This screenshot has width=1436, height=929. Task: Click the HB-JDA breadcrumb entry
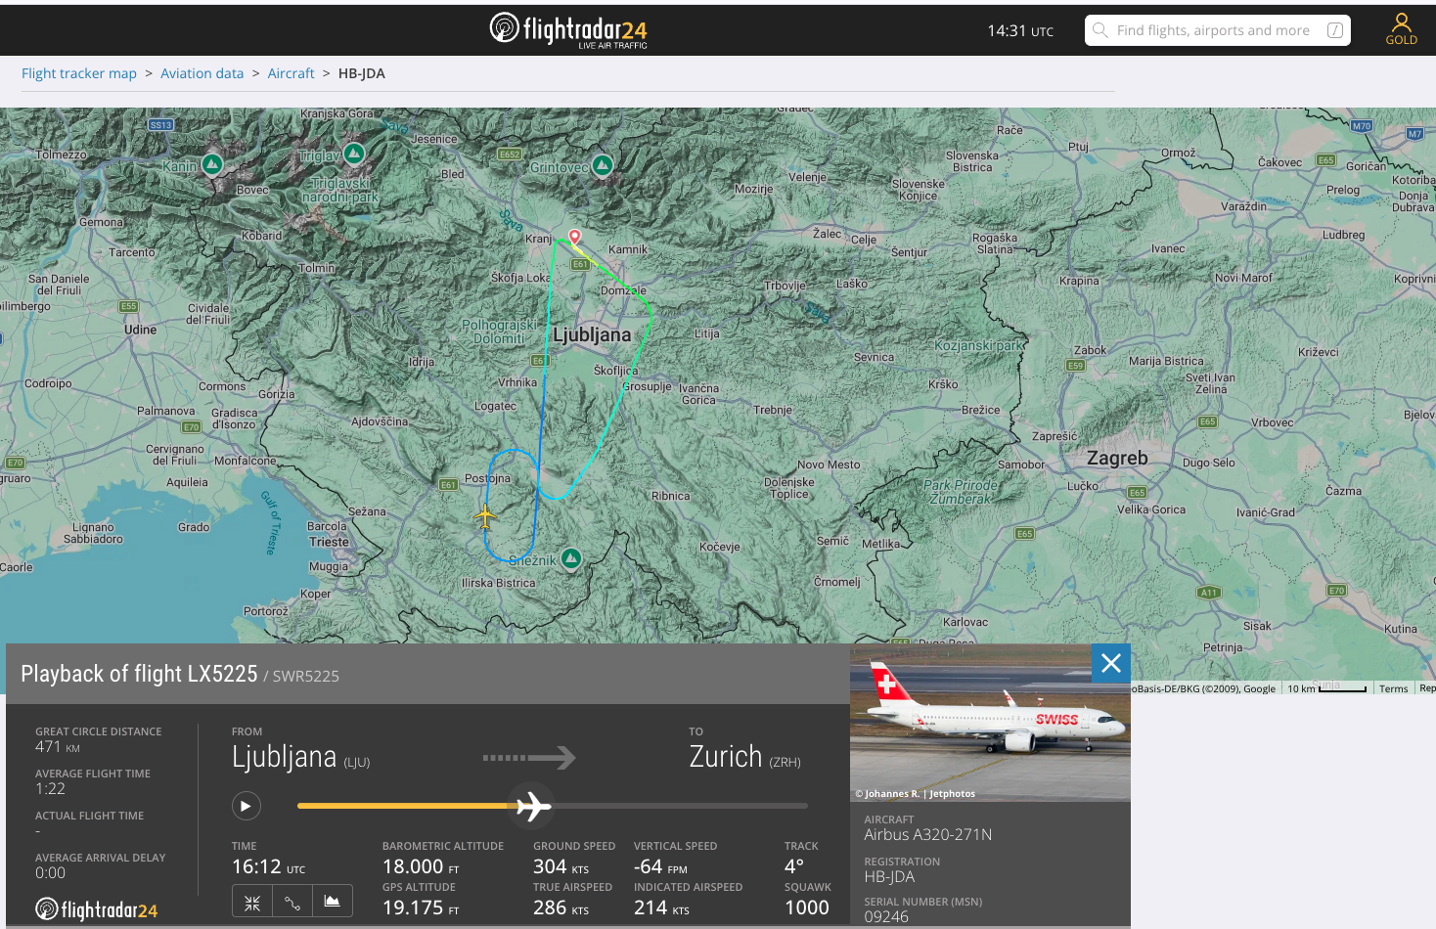pyautogui.click(x=362, y=73)
